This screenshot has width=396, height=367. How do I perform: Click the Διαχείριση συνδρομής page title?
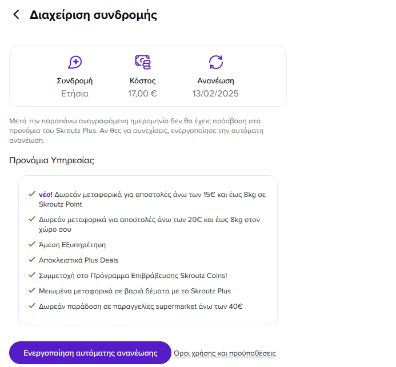93,15
